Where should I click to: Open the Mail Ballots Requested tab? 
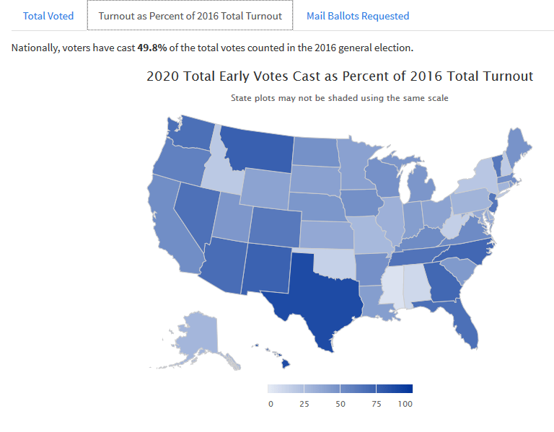[x=357, y=16]
